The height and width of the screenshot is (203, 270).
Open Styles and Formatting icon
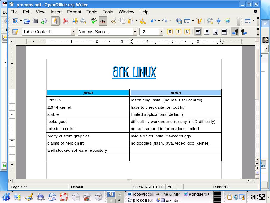pyautogui.click(x=15, y=32)
